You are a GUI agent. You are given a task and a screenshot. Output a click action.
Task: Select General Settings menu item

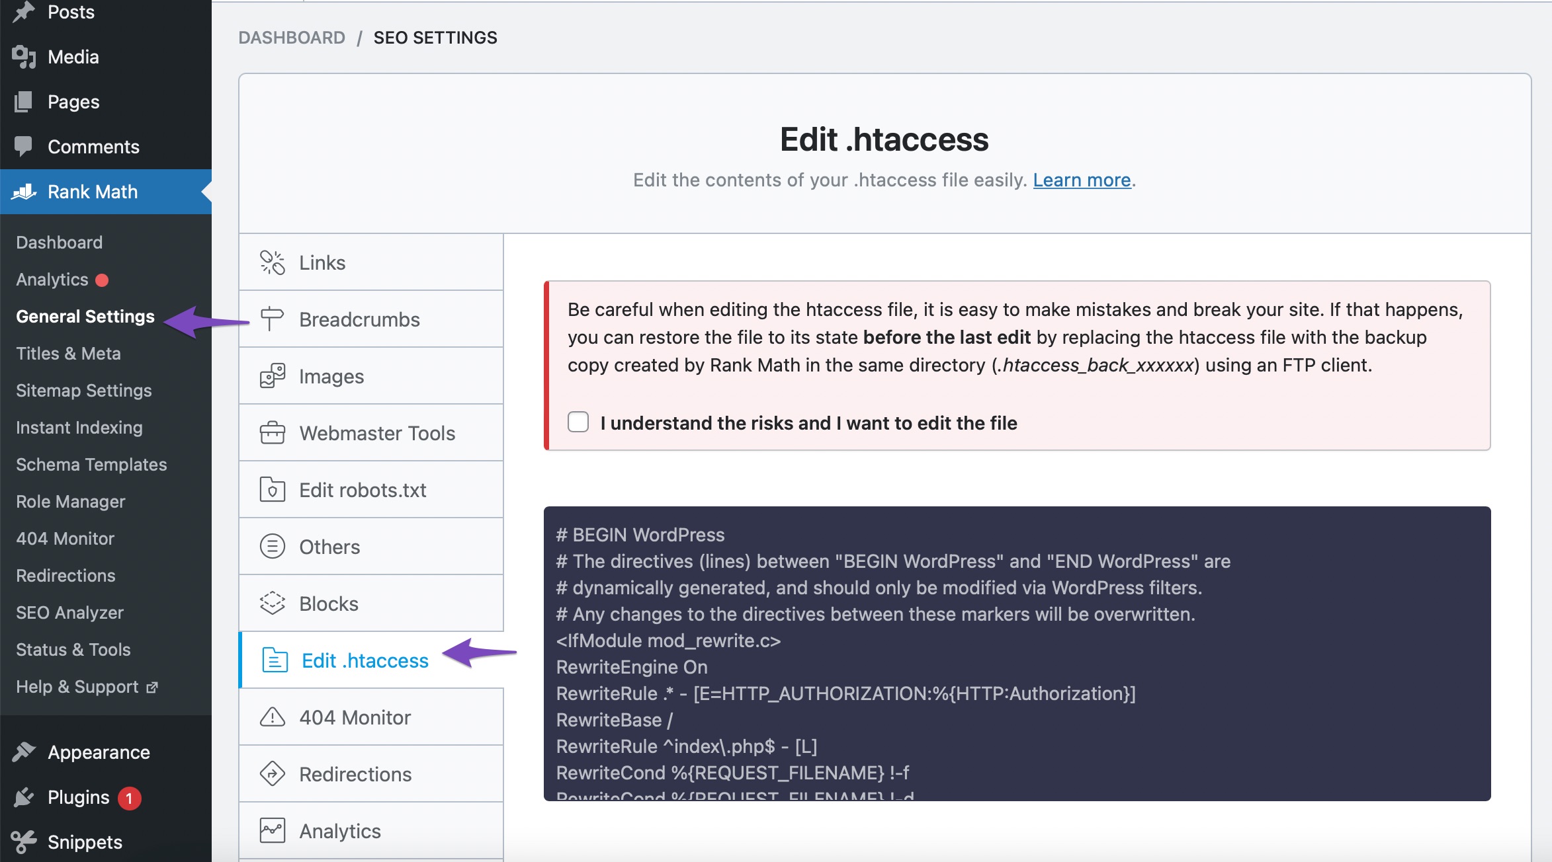[x=85, y=315]
